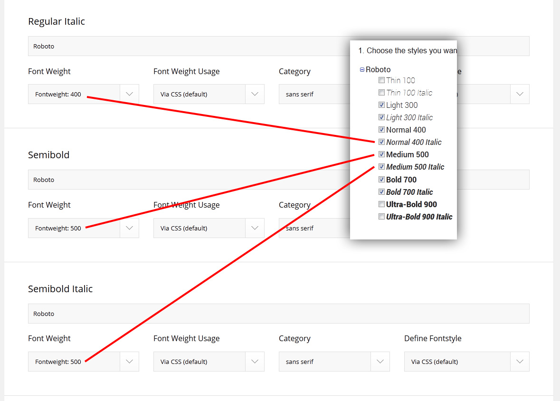Enable Ultra-Bold 900 checkbox

click(381, 204)
